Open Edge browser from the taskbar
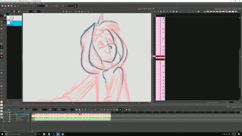Image resolution: width=242 pixels, height=136 pixels. pyautogui.click(x=53, y=134)
